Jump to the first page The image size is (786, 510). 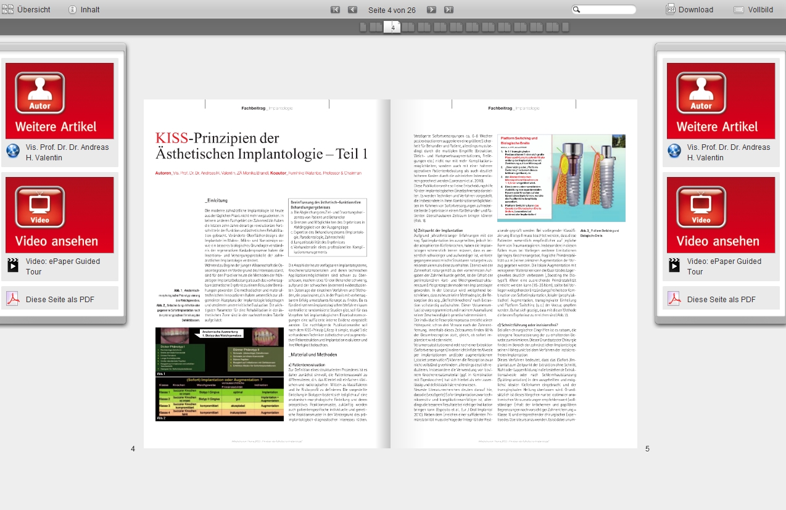click(336, 9)
